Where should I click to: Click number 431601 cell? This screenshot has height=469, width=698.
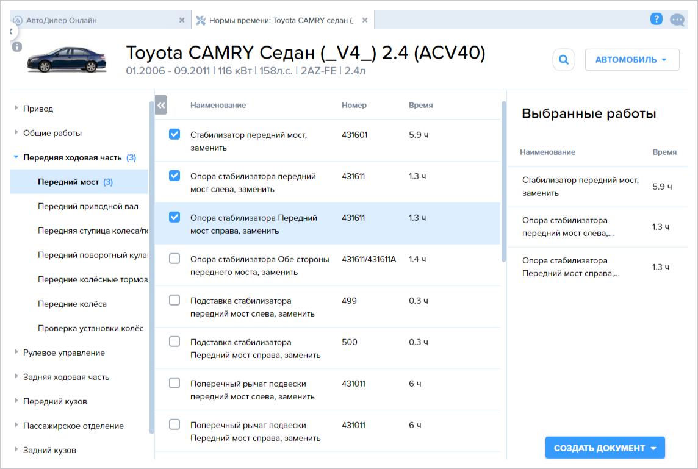tap(354, 134)
